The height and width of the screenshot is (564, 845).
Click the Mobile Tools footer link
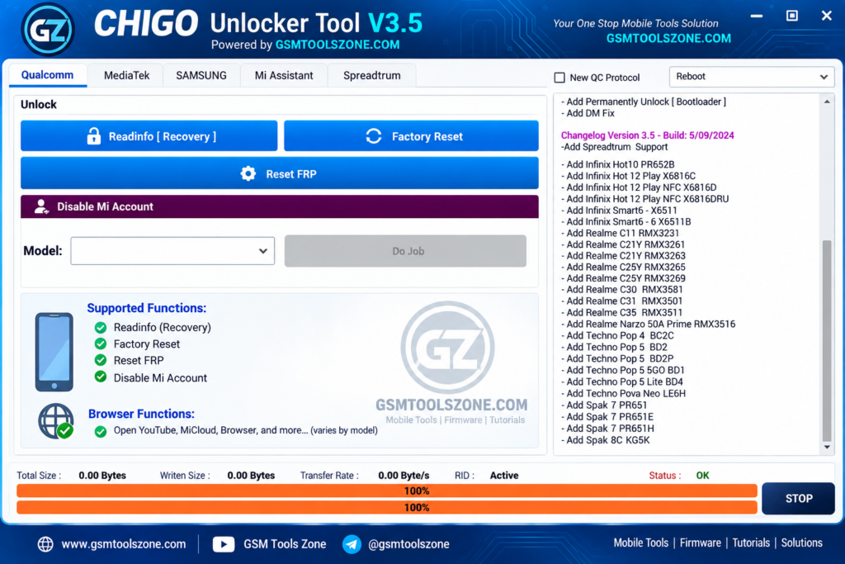pos(640,543)
